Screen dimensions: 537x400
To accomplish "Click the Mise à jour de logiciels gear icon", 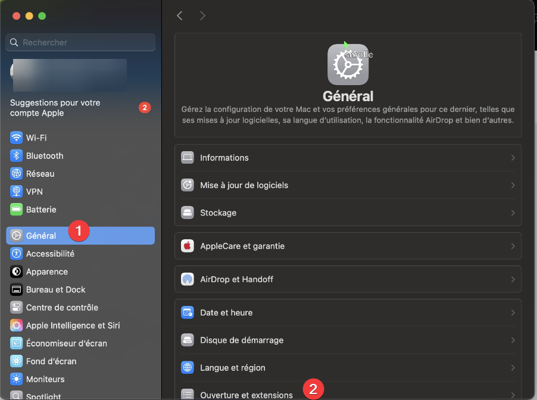I will 188,185.
